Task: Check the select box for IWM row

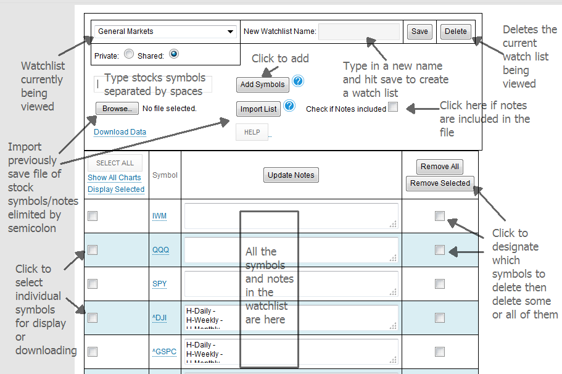Action: coord(93,216)
